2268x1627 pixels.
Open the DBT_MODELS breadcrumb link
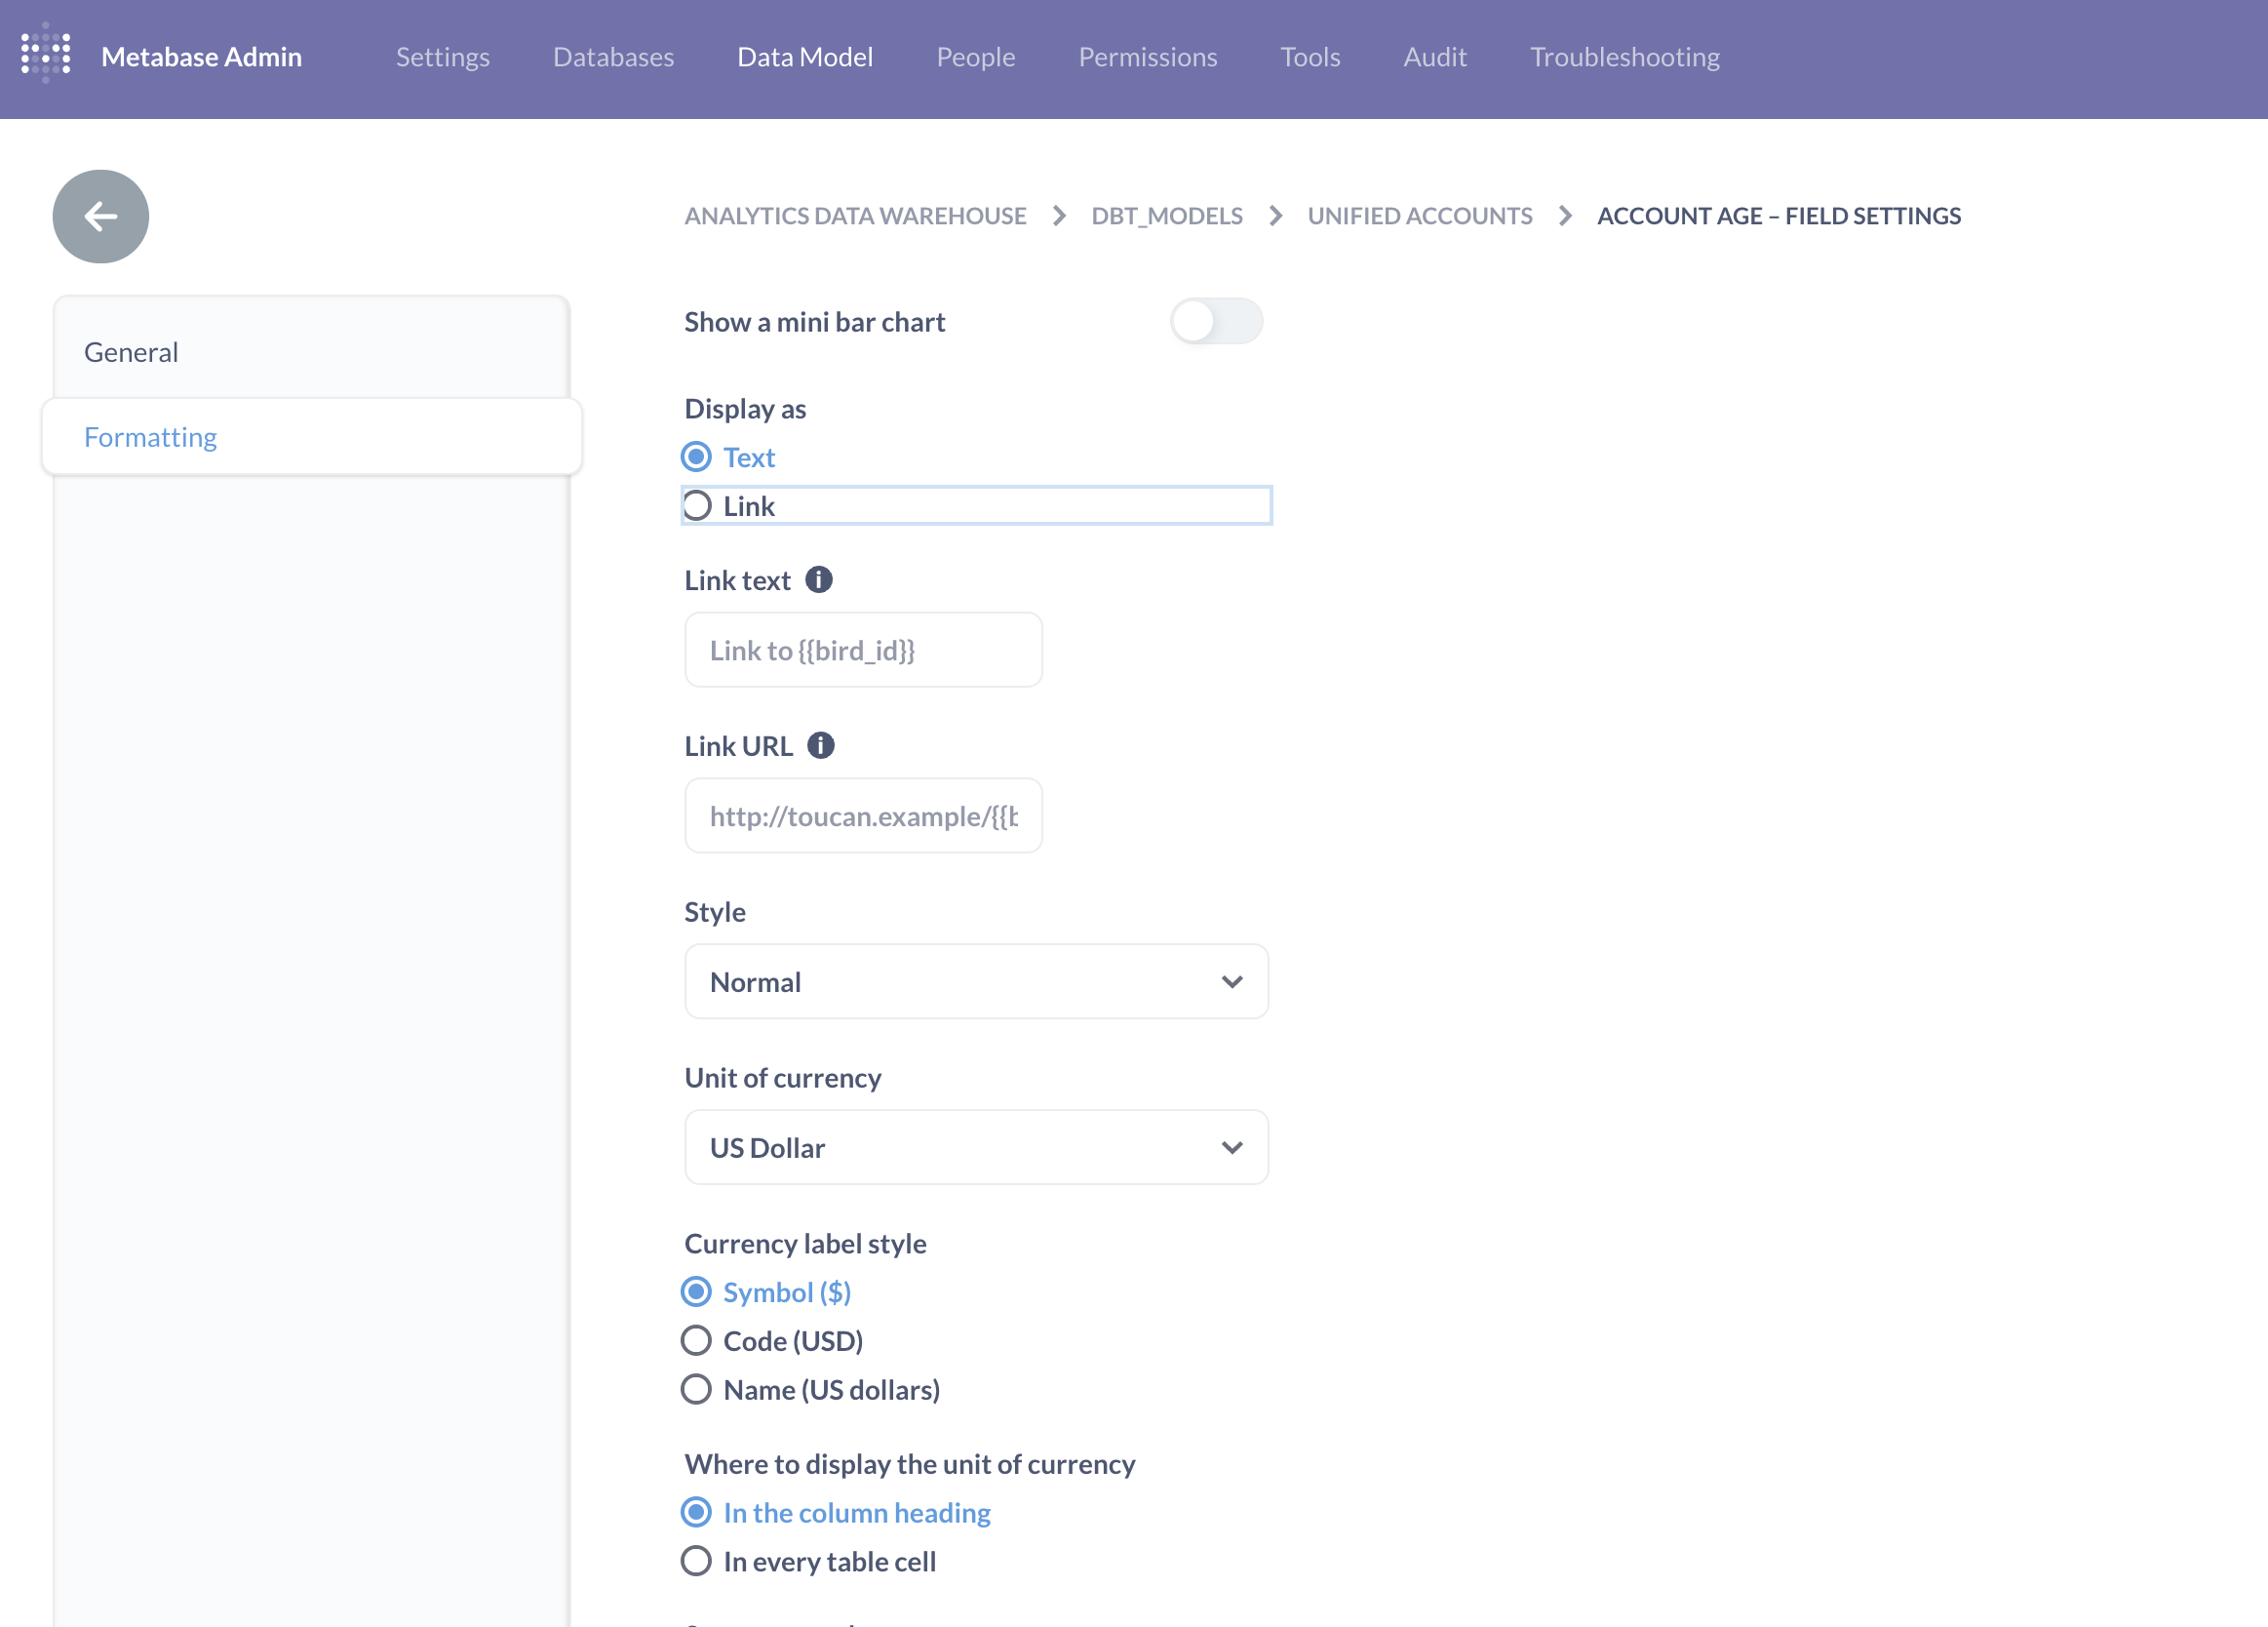(x=1166, y=217)
